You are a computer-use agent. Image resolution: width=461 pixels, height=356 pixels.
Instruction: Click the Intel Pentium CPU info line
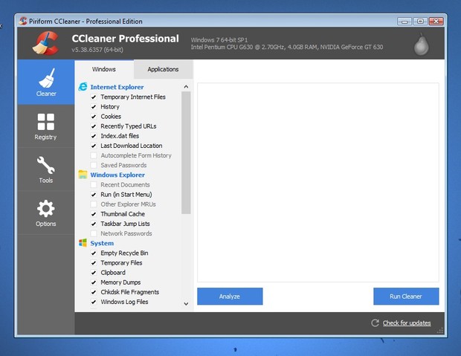click(x=287, y=47)
